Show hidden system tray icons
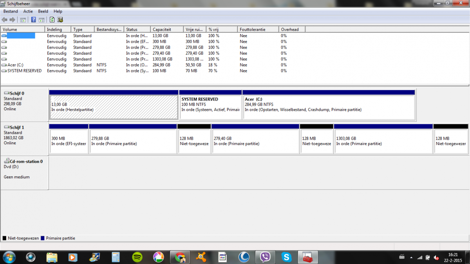The height and width of the screenshot is (264, 470). (x=411, y=257)
